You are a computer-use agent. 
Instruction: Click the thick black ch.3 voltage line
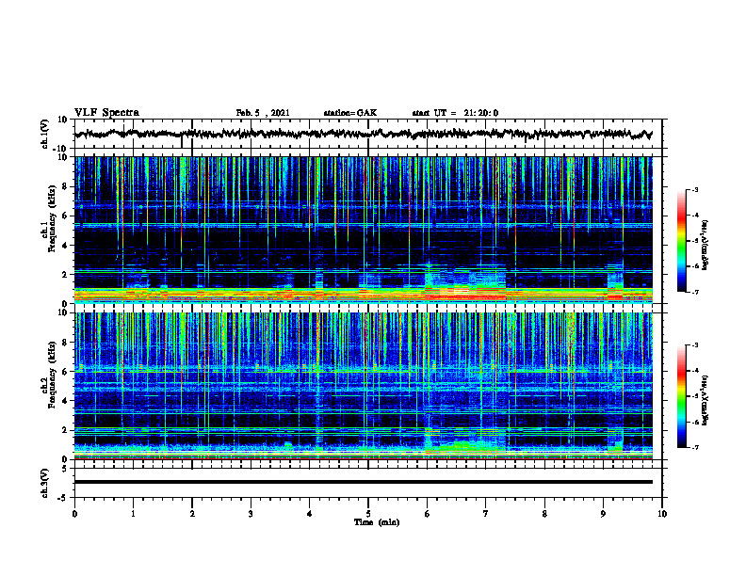363,482
